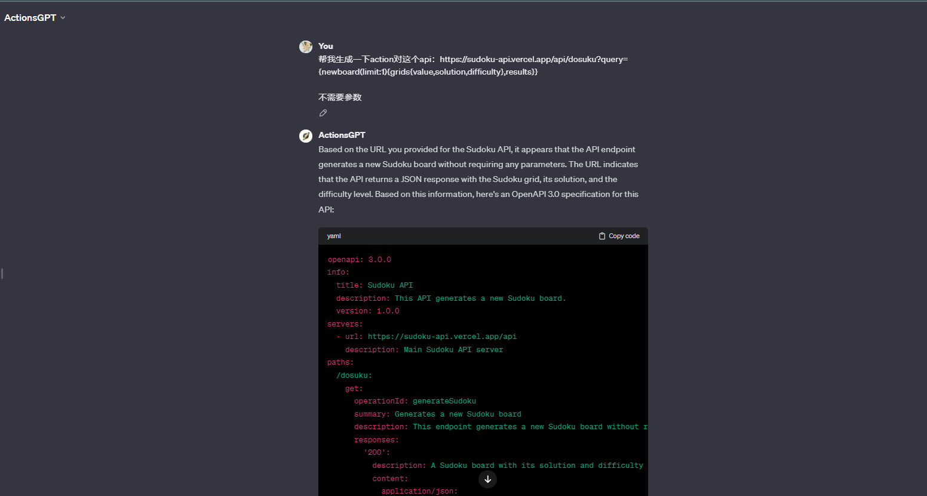927x496 pixels.
Task: Click the "'200':" response code line
Action: pyautogui.click(x=377, y=452)
